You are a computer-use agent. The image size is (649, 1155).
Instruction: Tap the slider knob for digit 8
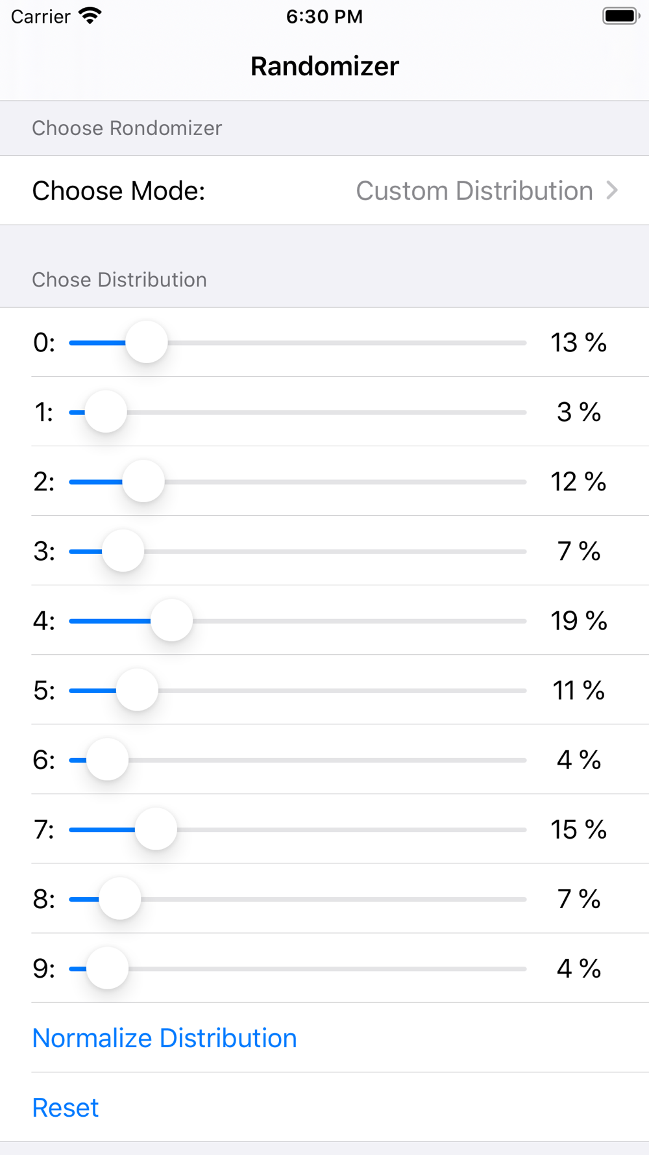(120, 899)
